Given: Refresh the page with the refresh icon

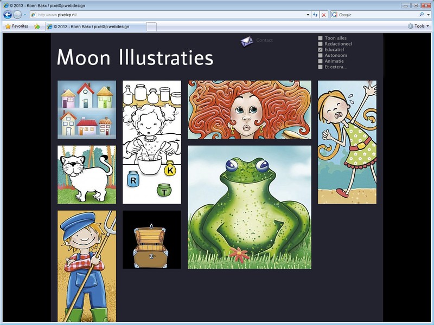Looking at the screenshot, I should 315,15.
